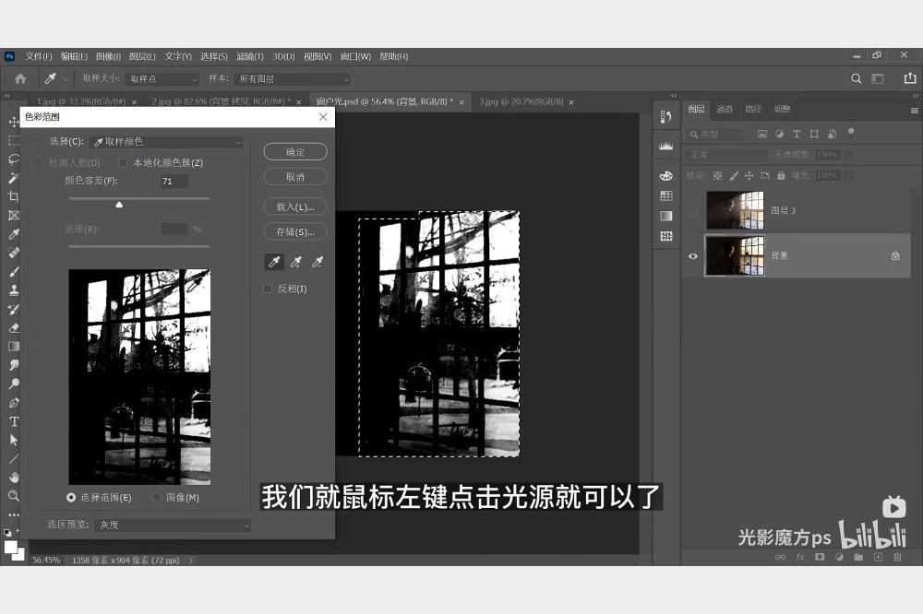Click the 图层 3 layer thumbnail
This screenshot has width=923, height=614.
click(x=736, y=210)
